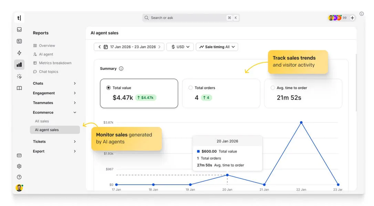374x206 pixels.
Task: Open the billing card icon in sidebar
Action: 19,155
